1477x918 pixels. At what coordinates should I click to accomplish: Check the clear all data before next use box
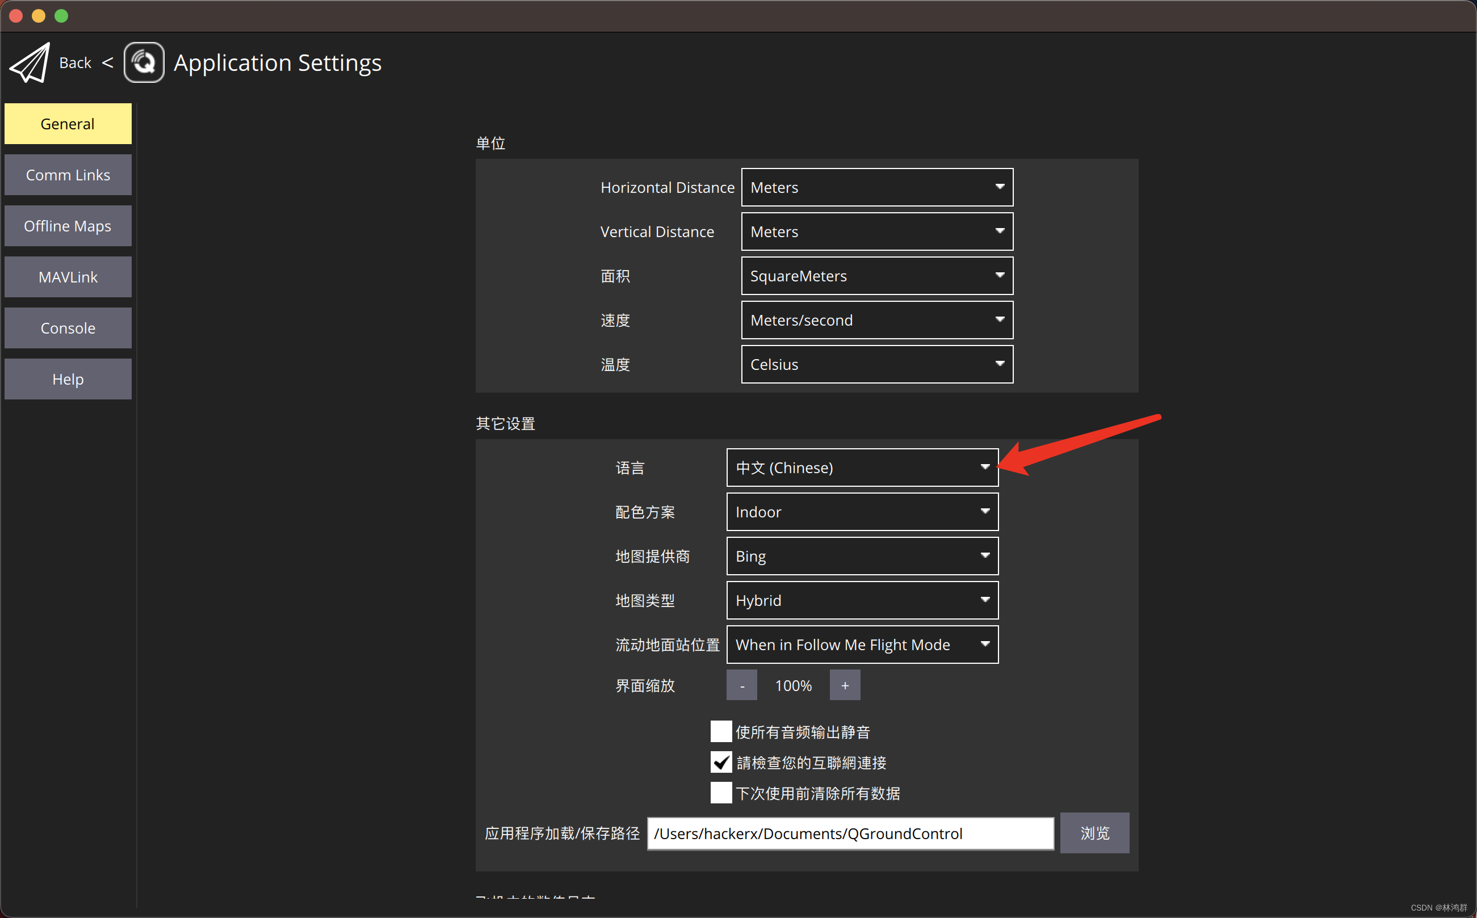[x=720, y=793]
